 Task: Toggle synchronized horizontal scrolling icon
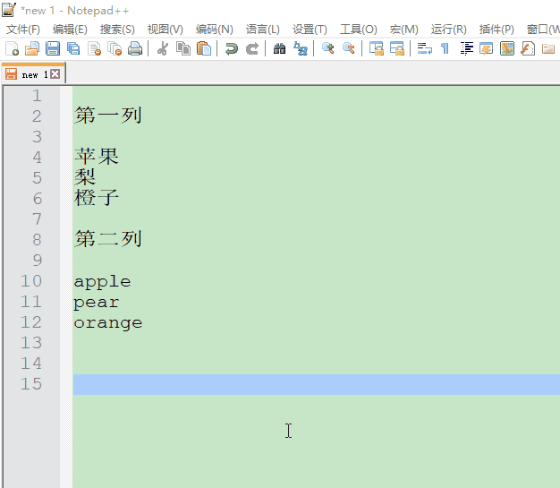(397, 48)
